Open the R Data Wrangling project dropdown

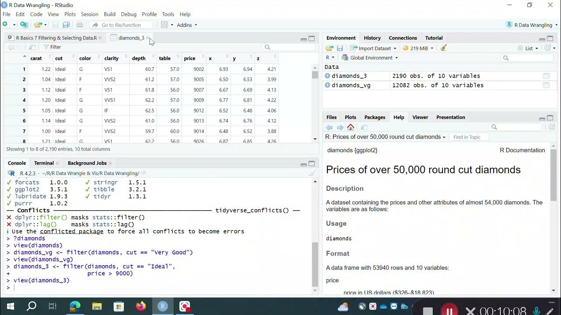click(531, 25)
